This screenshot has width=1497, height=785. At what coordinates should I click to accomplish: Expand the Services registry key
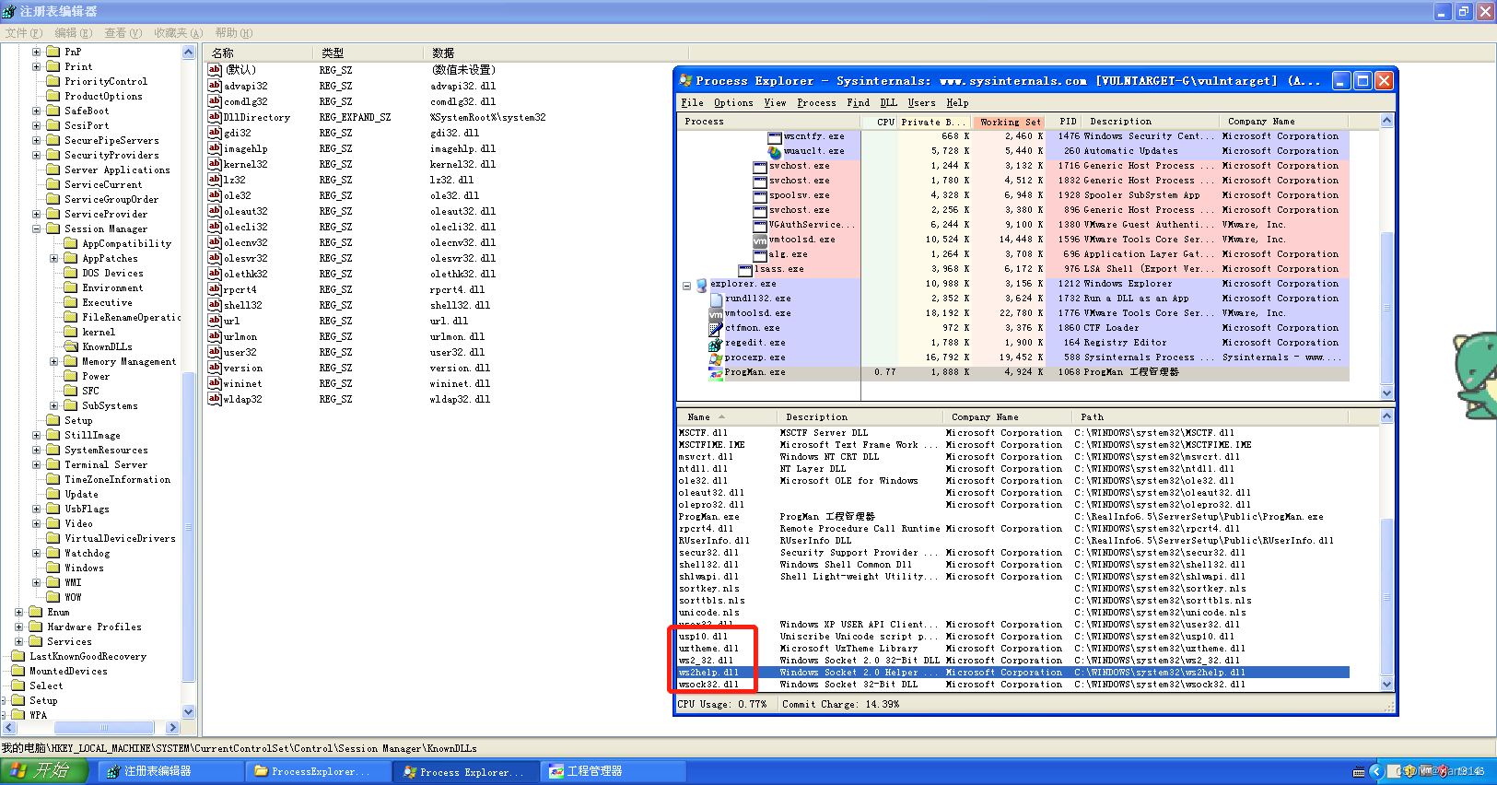tap(18, 641)
